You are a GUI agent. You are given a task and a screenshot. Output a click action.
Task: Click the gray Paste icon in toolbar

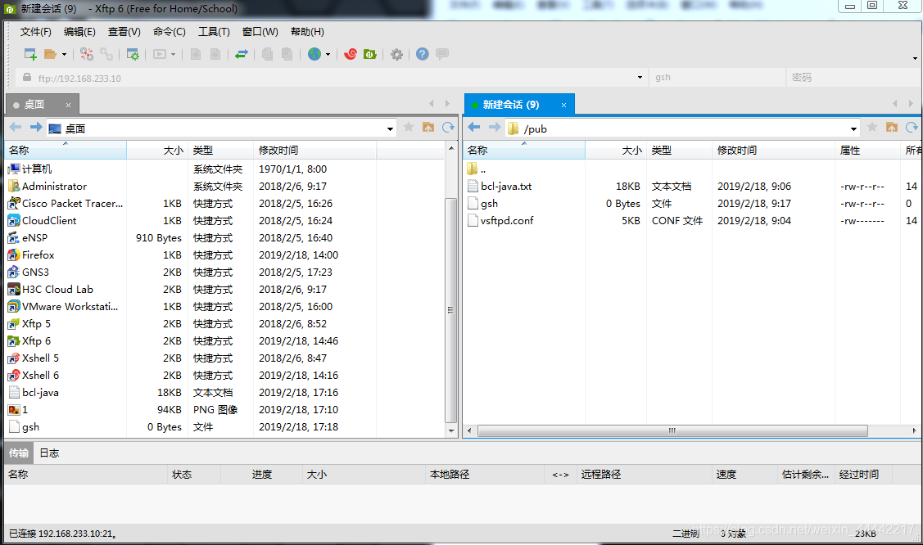287,54
